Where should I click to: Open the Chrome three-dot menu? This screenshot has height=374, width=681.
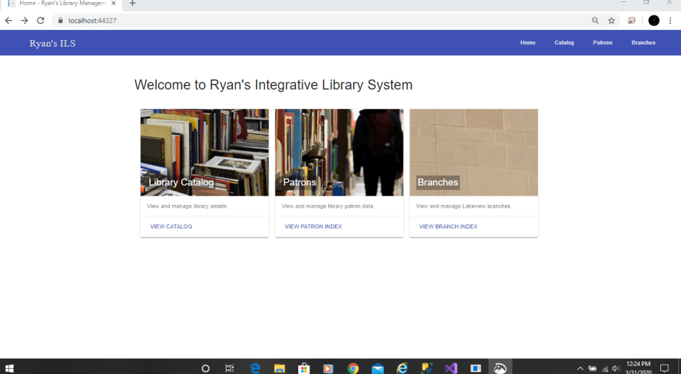click(670, 21)
